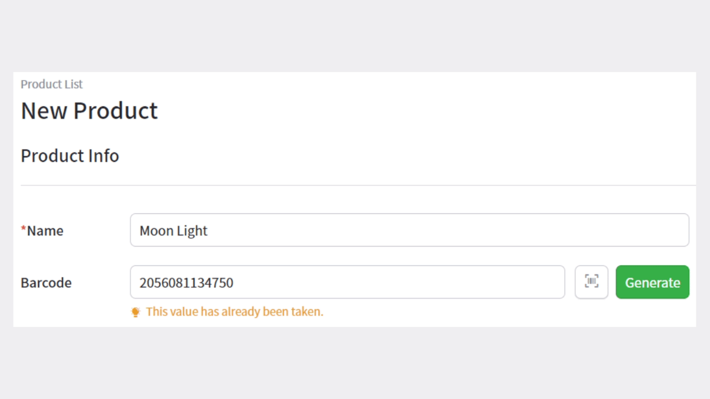Go back via Product List breadcrumb
Screen dimensions: 710x399
(x=51, y=84)
